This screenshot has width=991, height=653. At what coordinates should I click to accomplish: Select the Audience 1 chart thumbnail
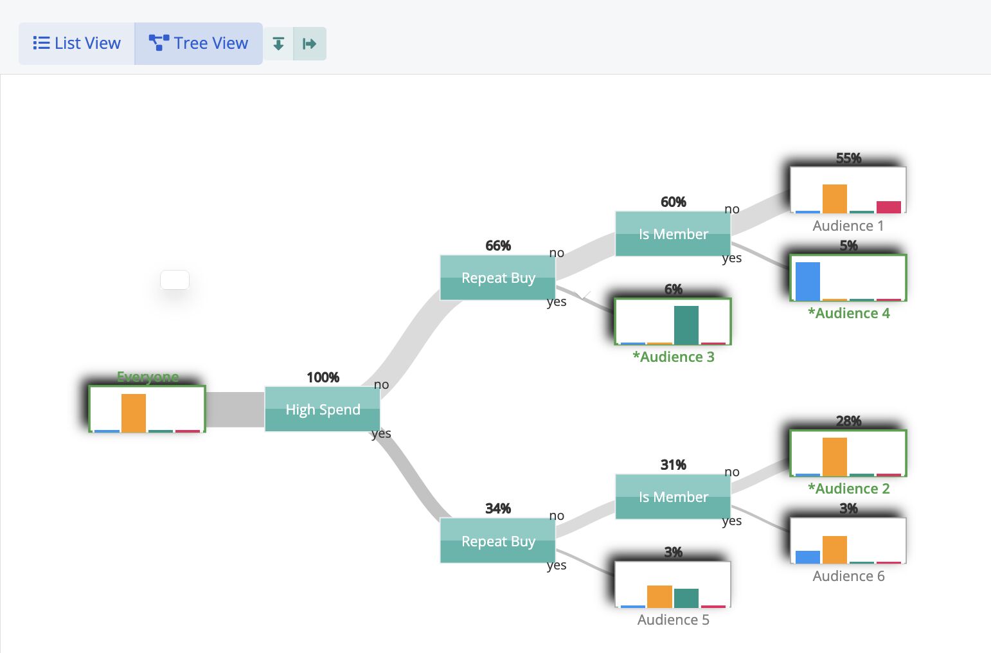tap(848, 190)
